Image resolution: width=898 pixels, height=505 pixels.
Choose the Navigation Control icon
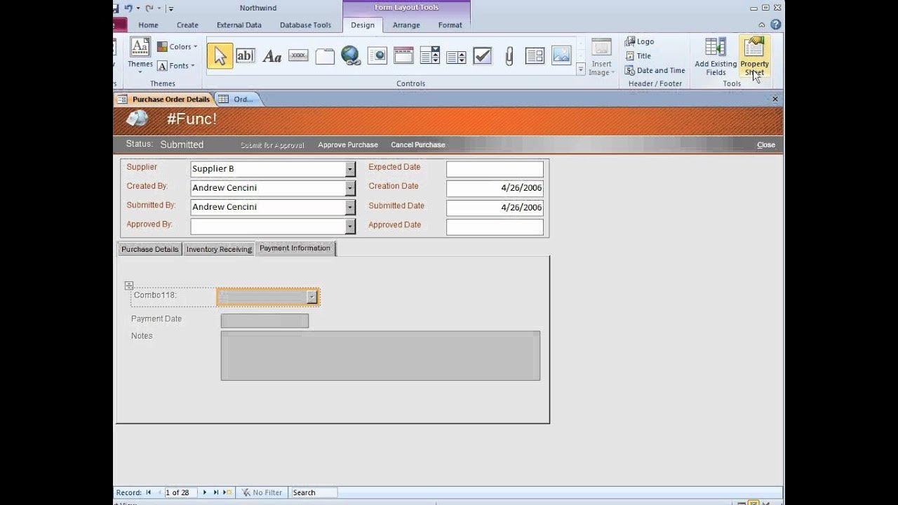click(403, 56)
